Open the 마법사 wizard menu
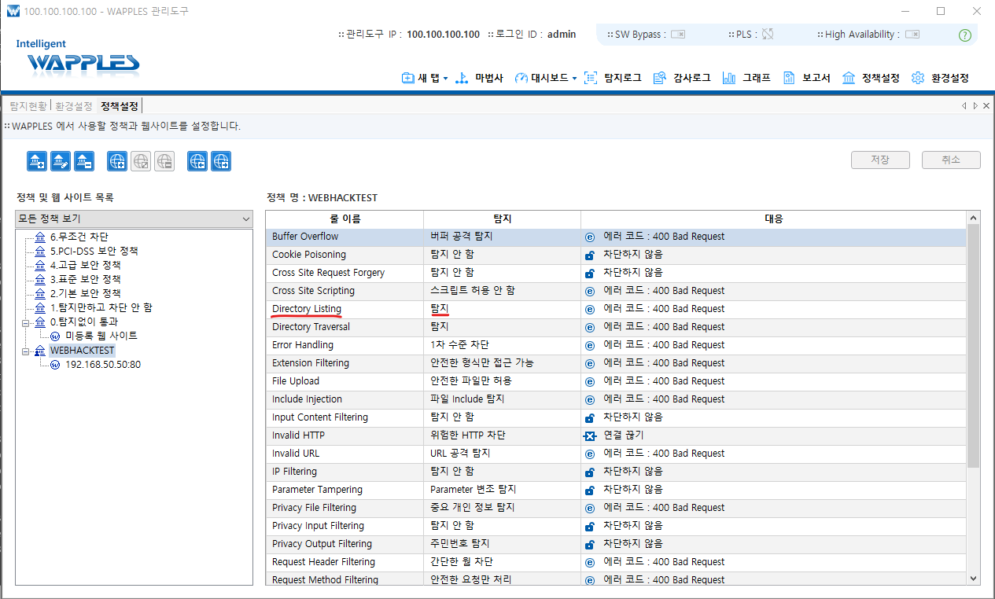 coord(479,78)
